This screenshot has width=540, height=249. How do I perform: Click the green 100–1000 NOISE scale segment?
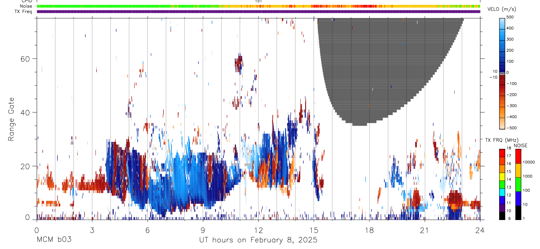(x=518, y=184)
